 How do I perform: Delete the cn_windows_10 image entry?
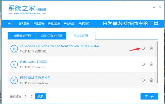pyautogui.click(x=151, y=48)
